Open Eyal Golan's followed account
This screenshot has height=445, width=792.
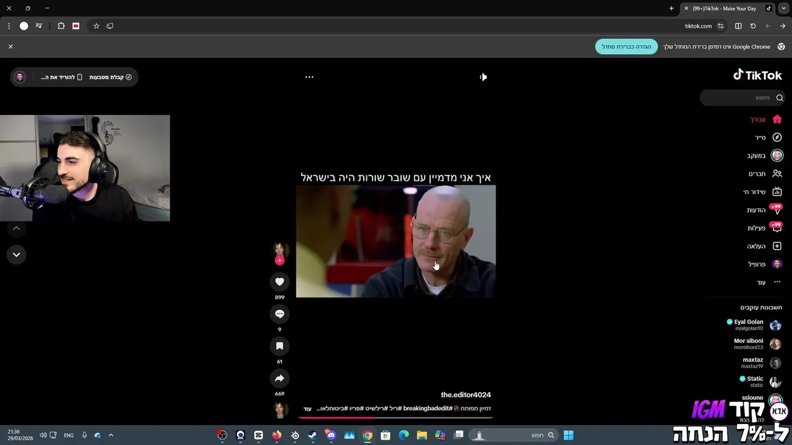click(x=754, y=325)
